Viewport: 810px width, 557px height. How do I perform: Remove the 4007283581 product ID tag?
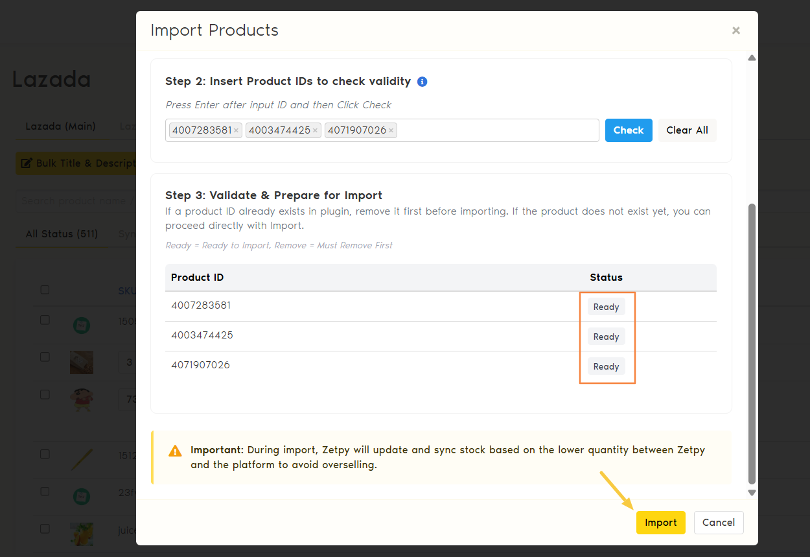236,130
